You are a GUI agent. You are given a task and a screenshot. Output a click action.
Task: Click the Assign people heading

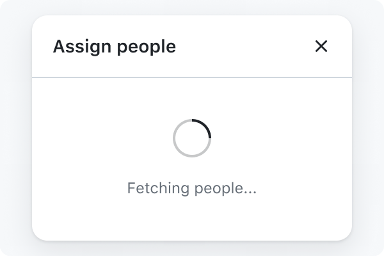coord(114,47)
